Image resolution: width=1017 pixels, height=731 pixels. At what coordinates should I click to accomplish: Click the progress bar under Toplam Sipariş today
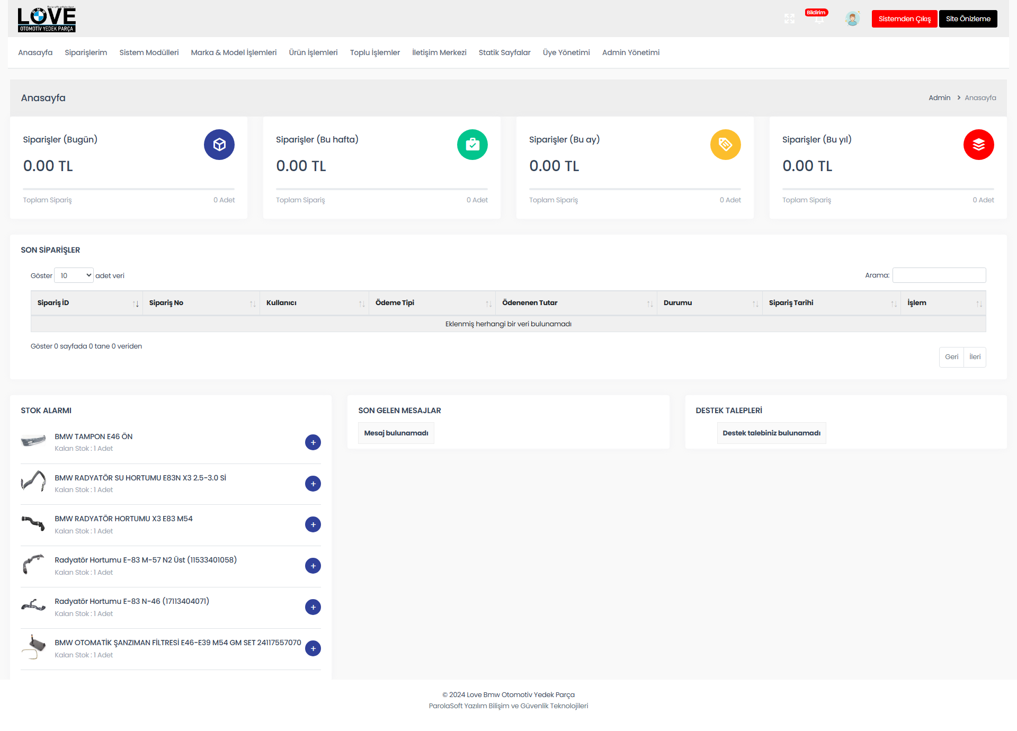(128, 188)
